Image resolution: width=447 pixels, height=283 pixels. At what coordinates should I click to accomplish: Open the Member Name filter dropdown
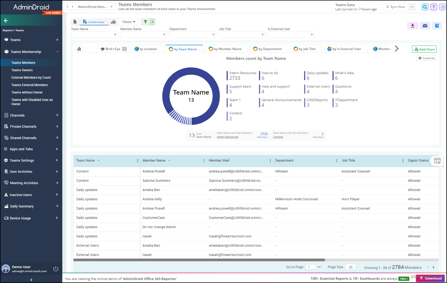pos(144,35)
